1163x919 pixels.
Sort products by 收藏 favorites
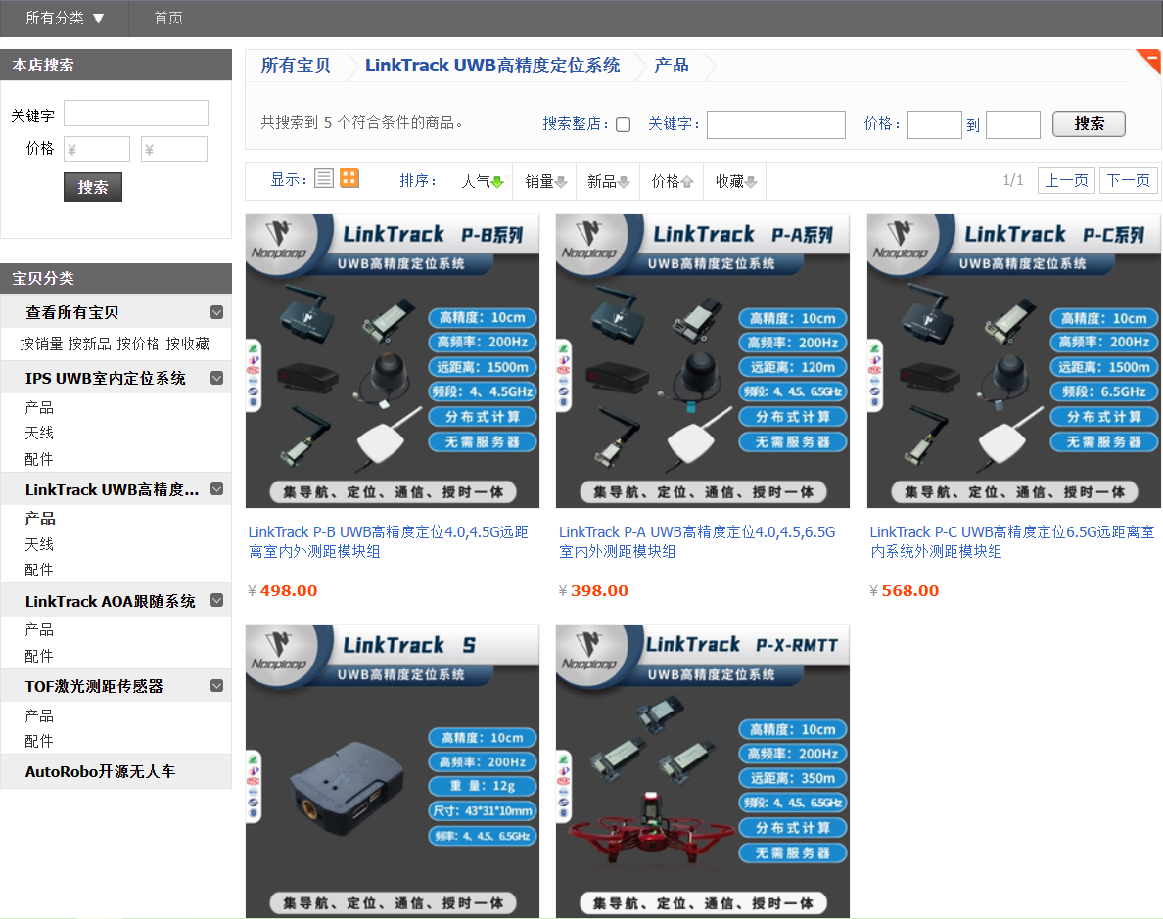pos(736,181)
